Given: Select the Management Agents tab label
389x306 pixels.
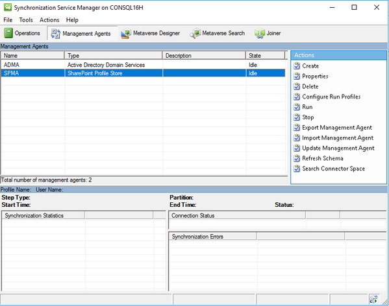Looking at the screenshot, I should pos(86,34).
